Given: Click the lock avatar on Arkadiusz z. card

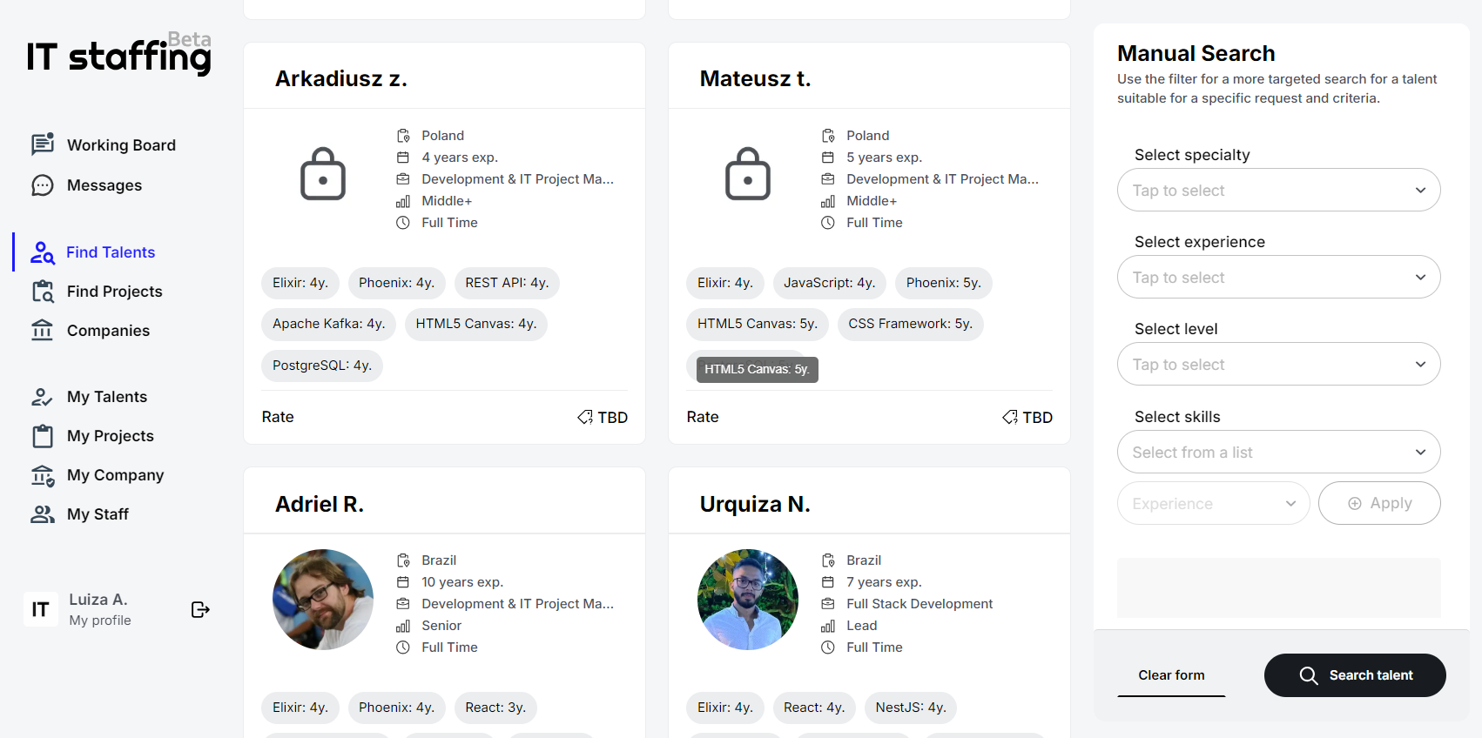Looking at the screenshot, I should click(323, 174).
